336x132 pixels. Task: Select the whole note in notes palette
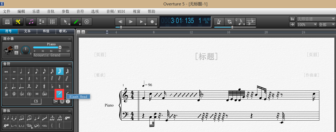pos(14,71)
